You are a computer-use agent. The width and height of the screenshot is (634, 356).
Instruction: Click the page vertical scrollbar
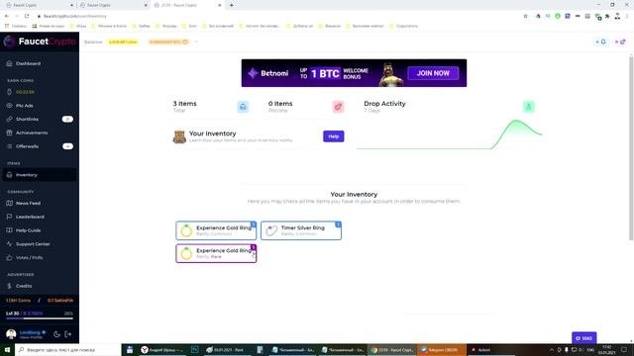(x=631, y=148)
